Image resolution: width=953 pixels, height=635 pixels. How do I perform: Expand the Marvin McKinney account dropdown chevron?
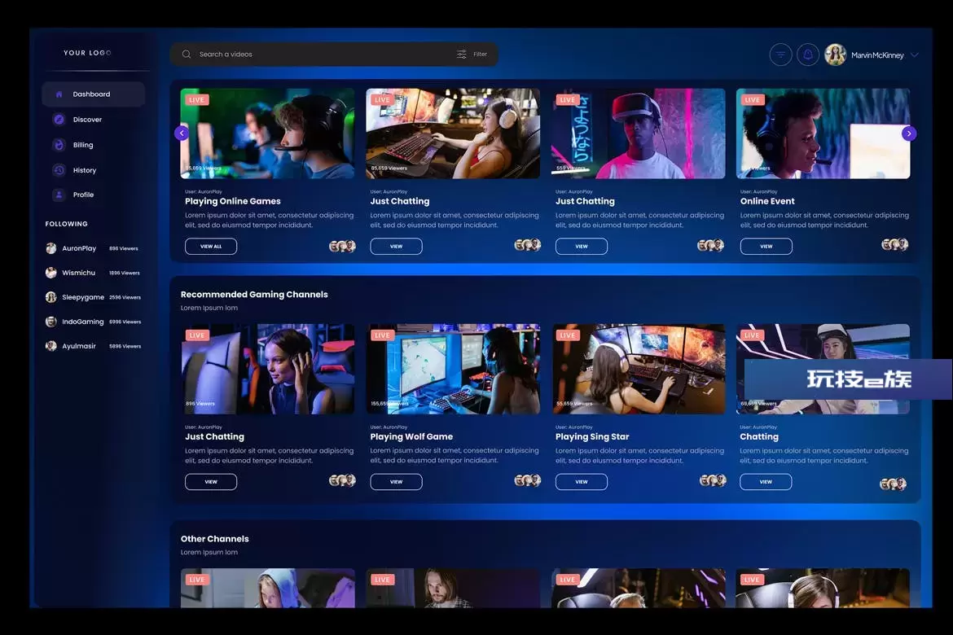[915, 55]
